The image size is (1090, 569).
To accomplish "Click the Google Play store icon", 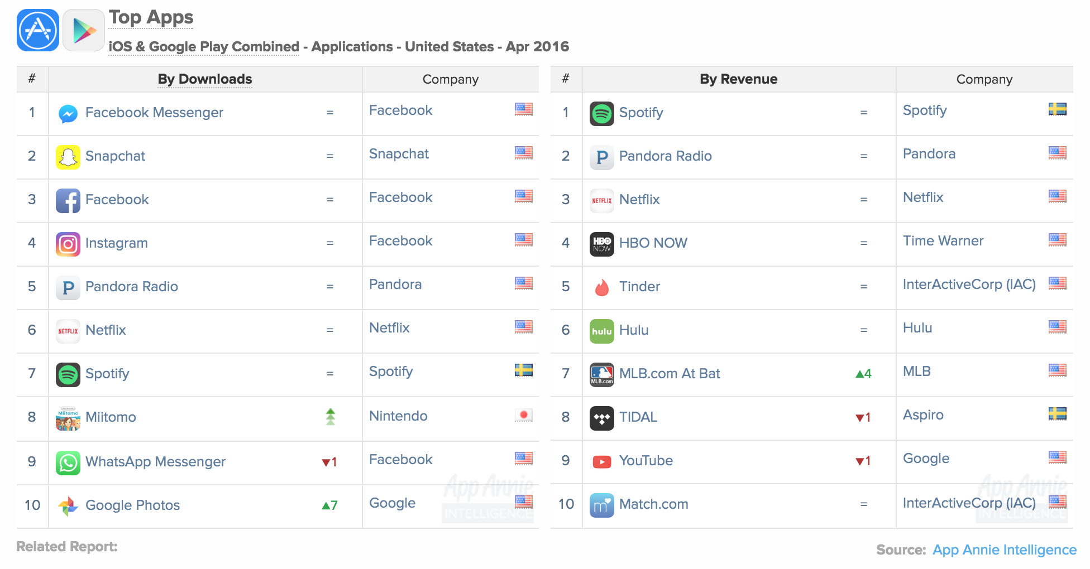I will (x=84, y=30).
